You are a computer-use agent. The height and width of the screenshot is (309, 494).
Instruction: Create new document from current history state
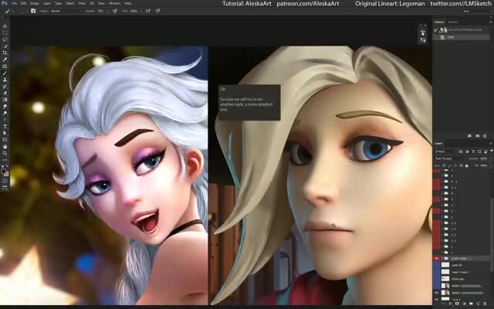[469, 136]
